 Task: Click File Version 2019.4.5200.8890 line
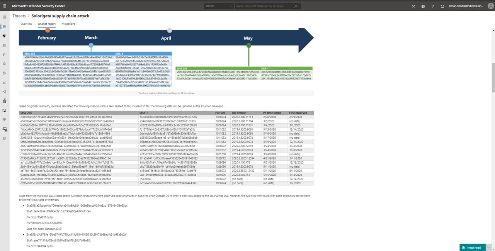coord(45,223)
